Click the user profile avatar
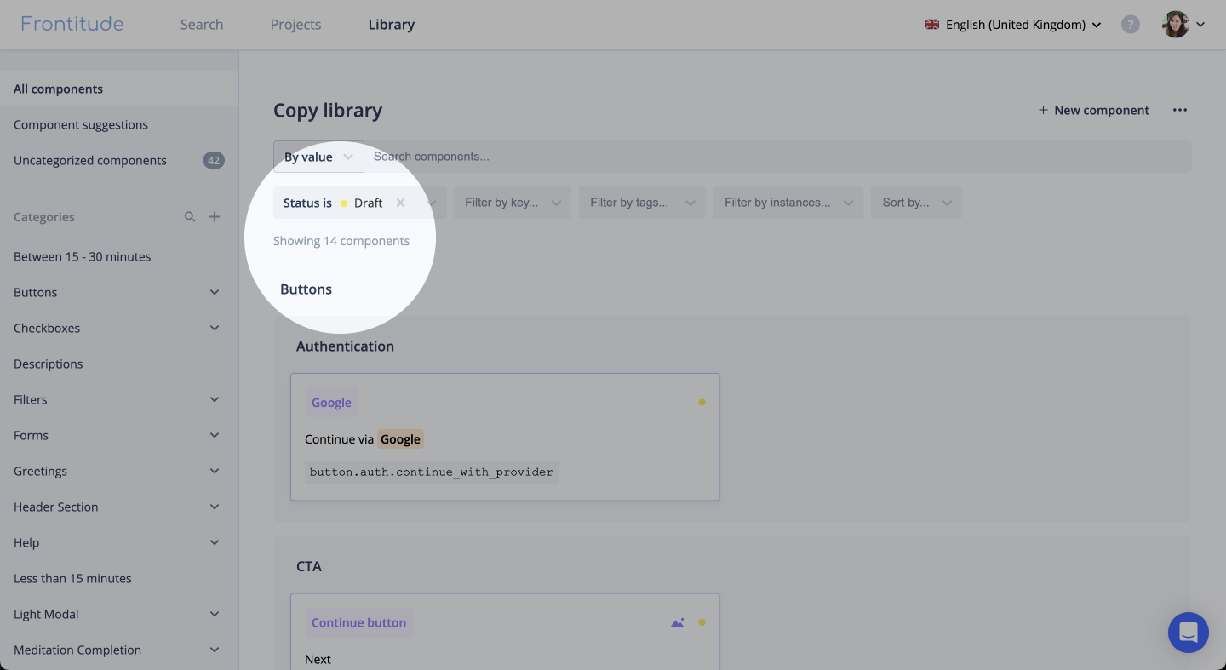The image size is (1226, 670). pyautogui.click(x=1176, y=25)
